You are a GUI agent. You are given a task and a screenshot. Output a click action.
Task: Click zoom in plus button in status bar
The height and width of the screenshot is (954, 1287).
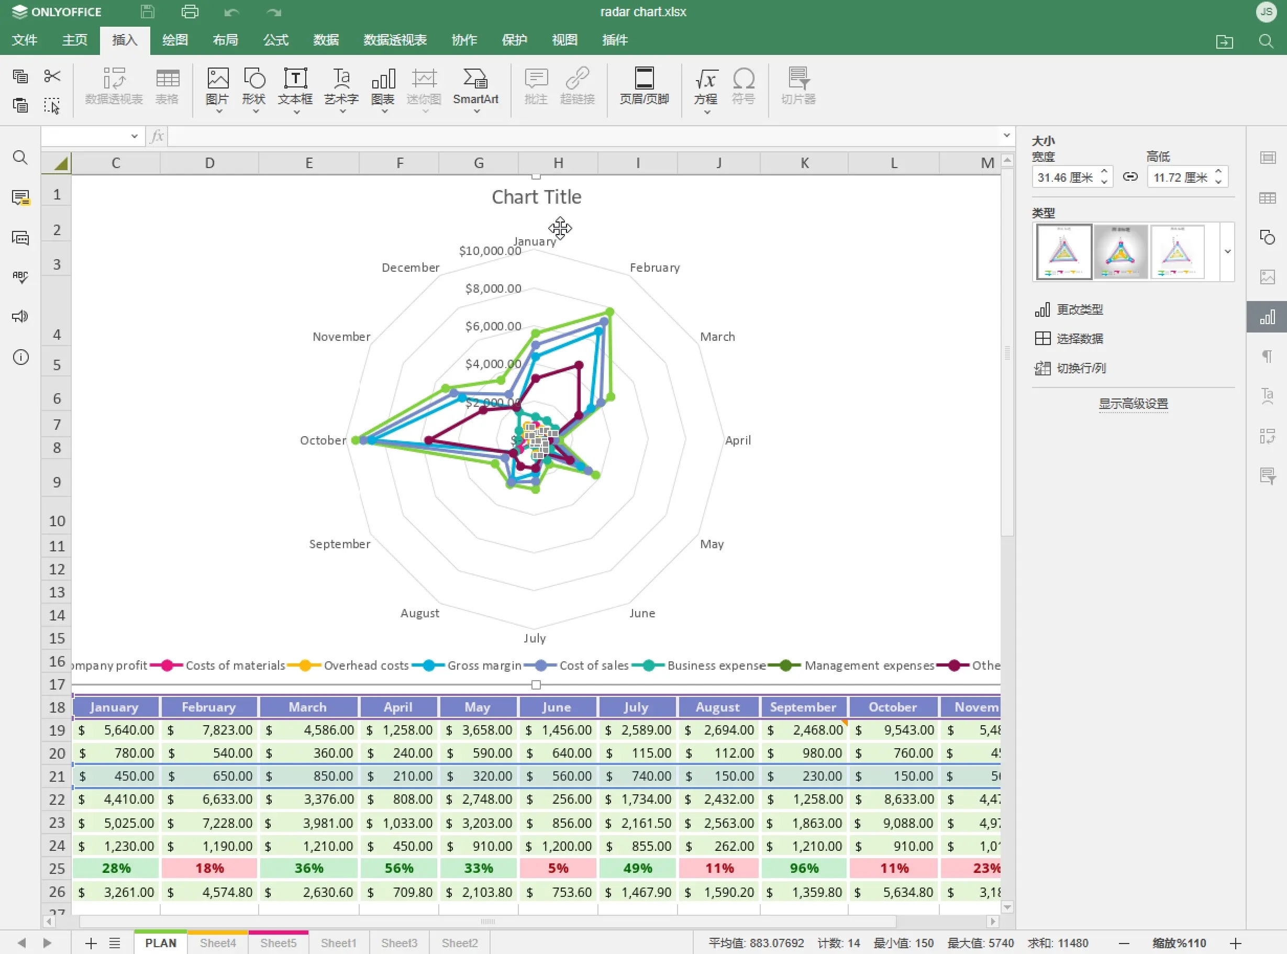point(1235,943)
